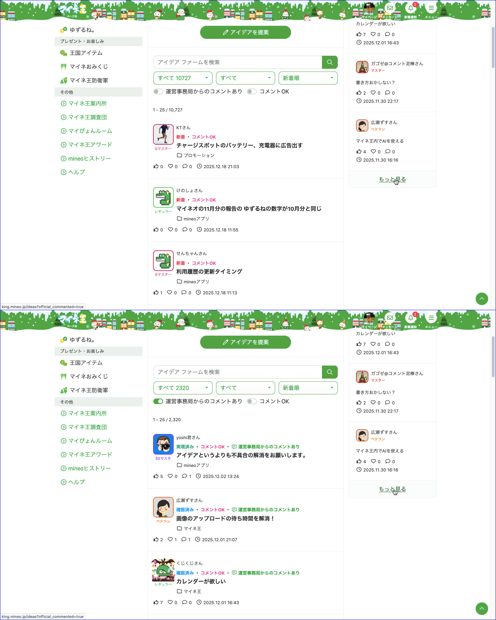The width and height of the screenshot is (496, 620).
Task: Click the thumbs-up icon on the 画像のアップロードの待ち時間を解消 post
Action: click(156, 540)
